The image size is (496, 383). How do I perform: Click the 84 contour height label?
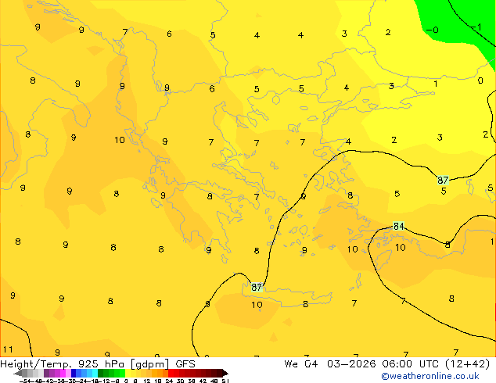pyautogui.click(x=398, y=226)
